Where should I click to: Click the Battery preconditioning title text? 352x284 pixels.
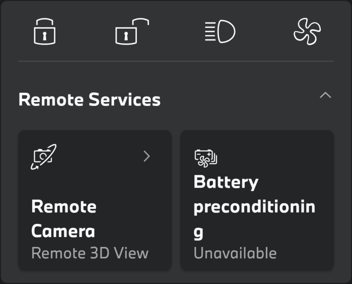tap(255, 207)
